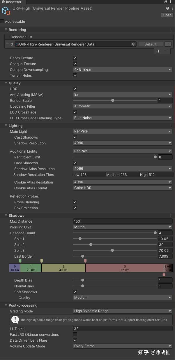Open the Lighting section three-dot menu

[x=171, y=126]
